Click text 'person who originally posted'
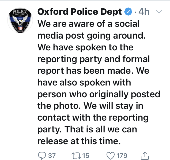This screenshot has height=160, width=170. point(99,94)
